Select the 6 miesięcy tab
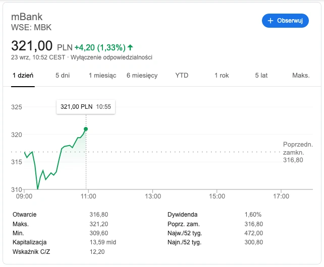 pos(142,76)
